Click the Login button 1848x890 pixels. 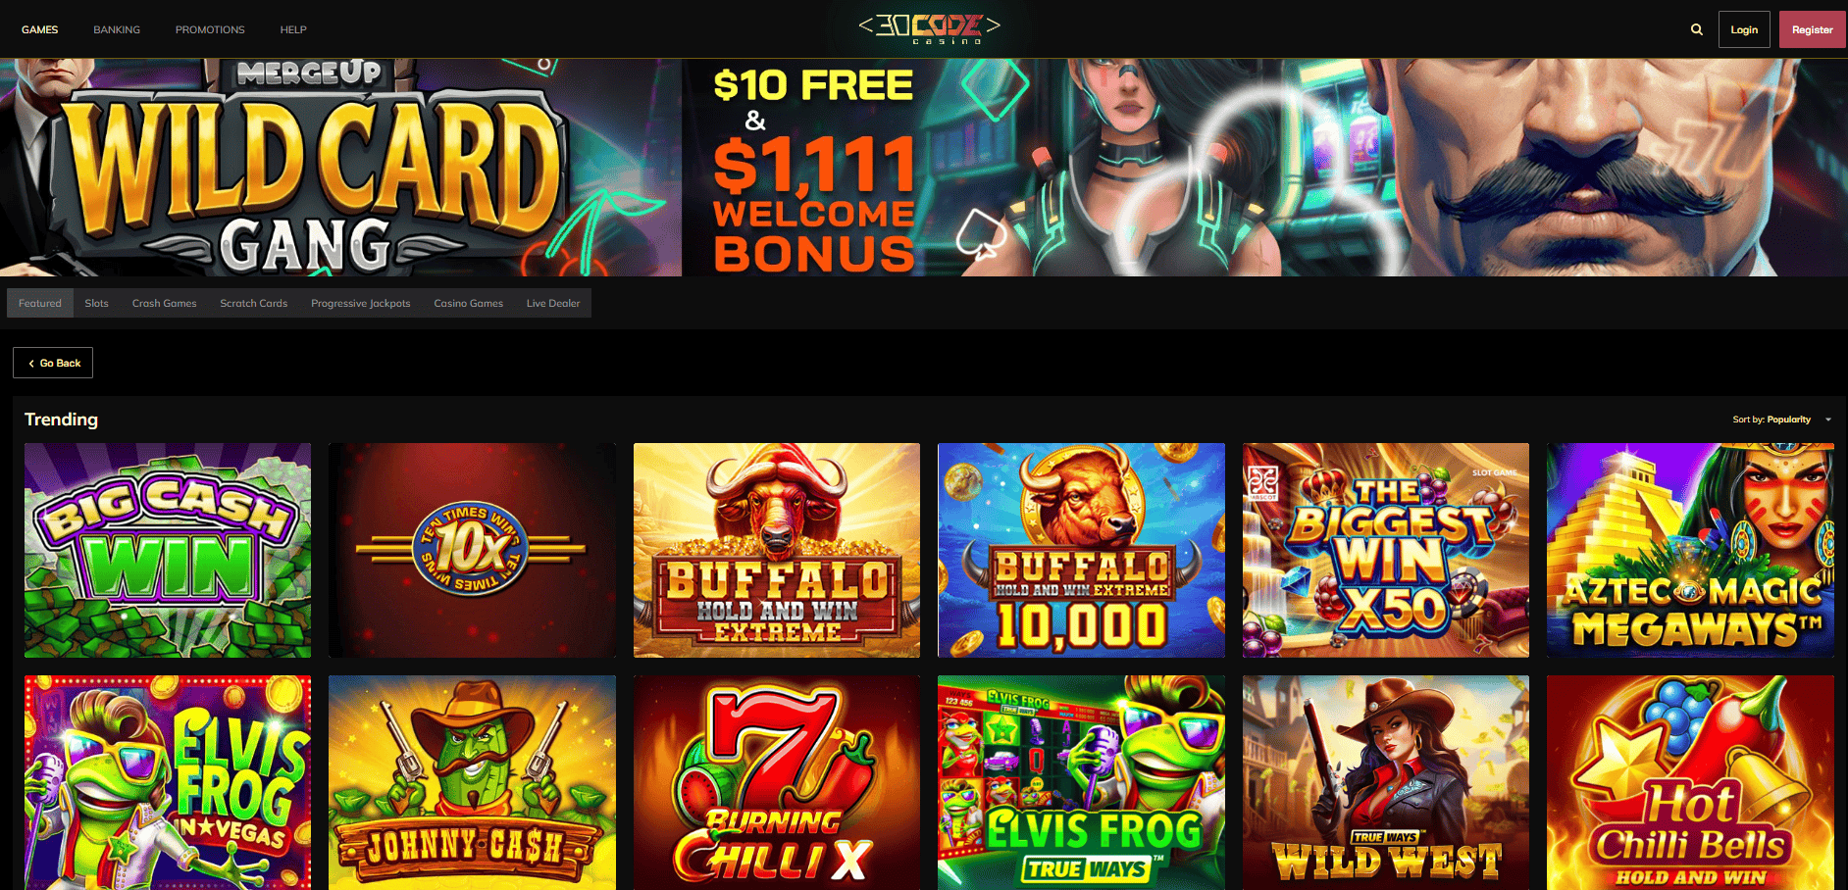tap(1744, 29)
